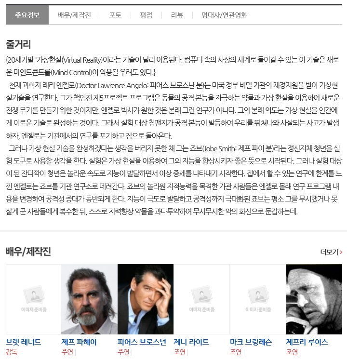Screen dimensions: 347x359
Task: Click the 제프 파헤이 name link
Action: (x=79, y=342)
